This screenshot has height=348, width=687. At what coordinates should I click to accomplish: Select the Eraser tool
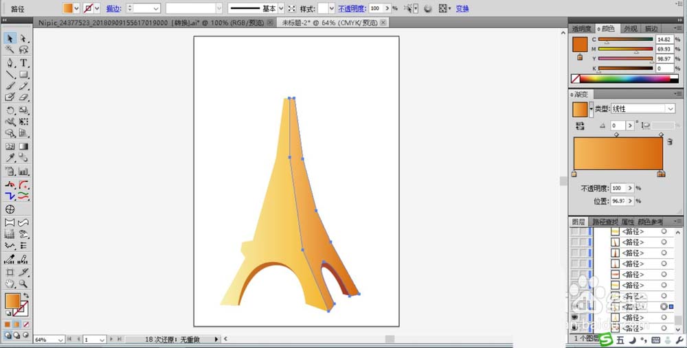point(23,97)
